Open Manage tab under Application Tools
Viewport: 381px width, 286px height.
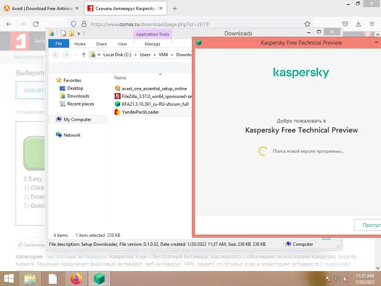coord(152,44)
